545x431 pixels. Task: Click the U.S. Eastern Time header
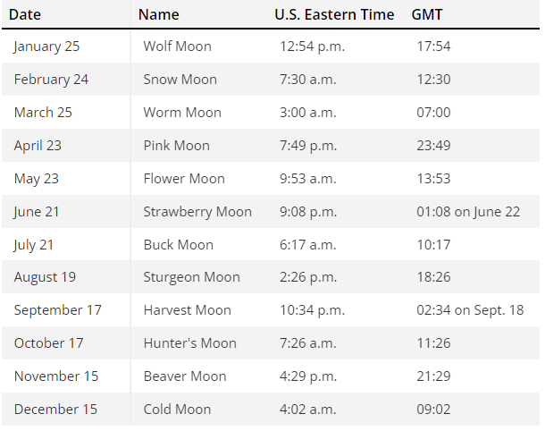coord(334,14)
